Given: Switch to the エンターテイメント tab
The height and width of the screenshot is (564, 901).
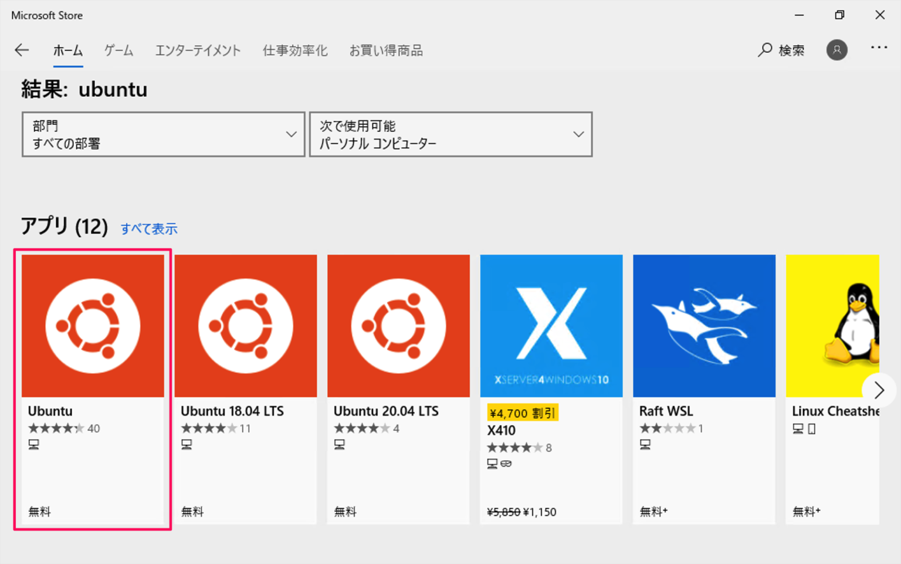Looking at the screenshot, I should [198, 50].
